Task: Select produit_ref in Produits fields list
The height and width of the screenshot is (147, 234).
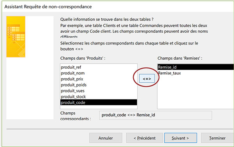Action: pos(99,67)
